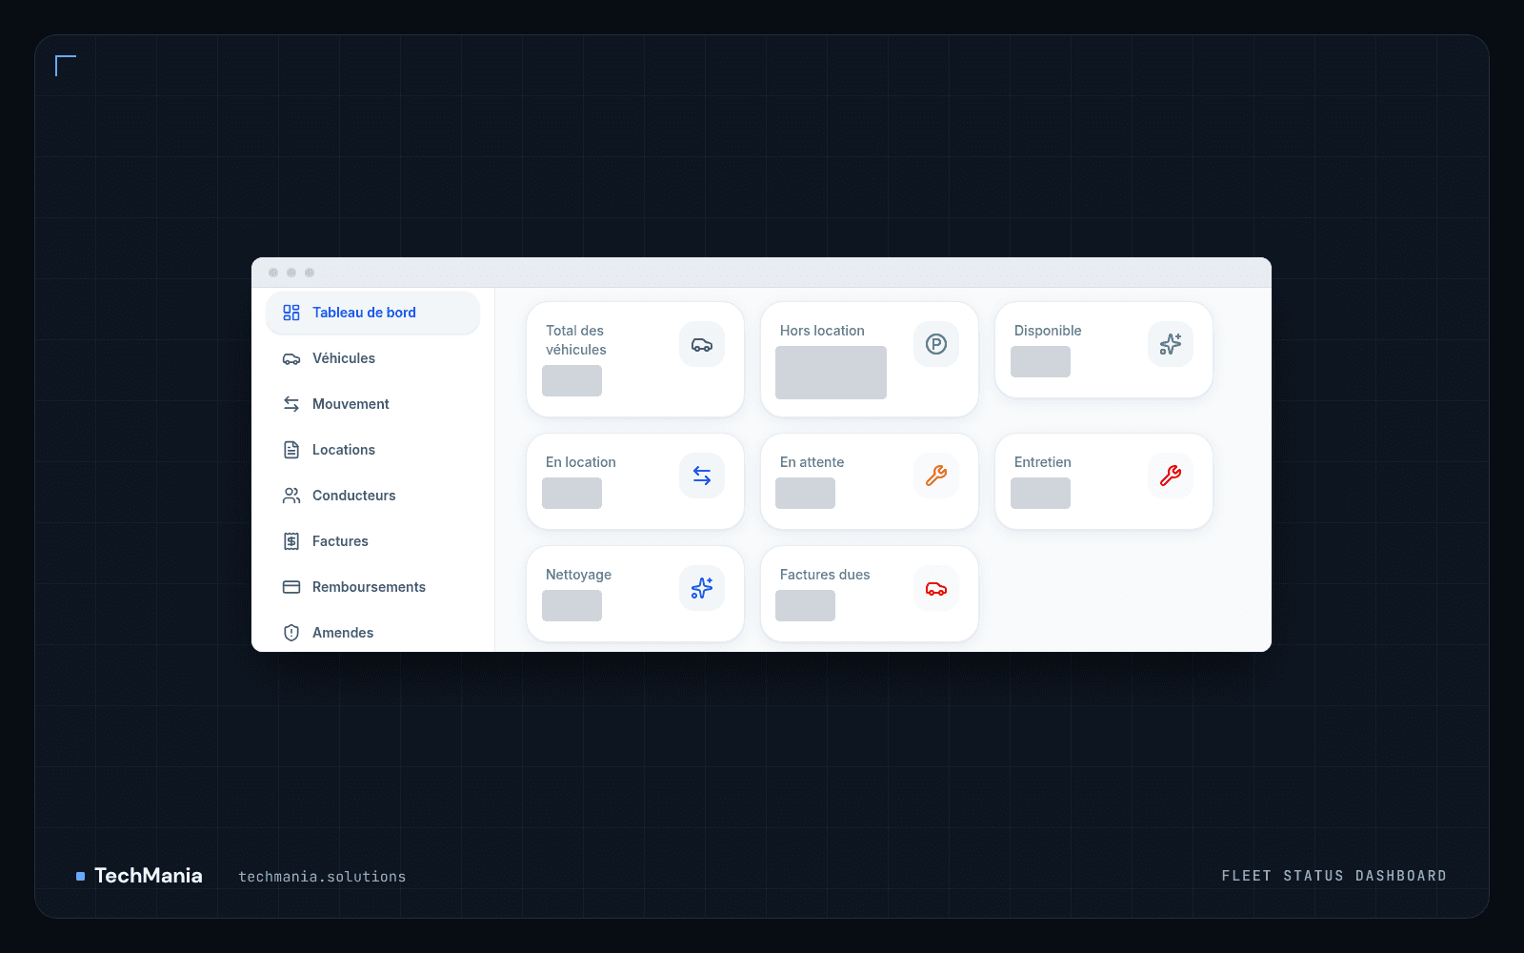Click blue sparkle icon on Nettoyage card
Viewport: 1524px width, 953px height.
tap(702, 588)
